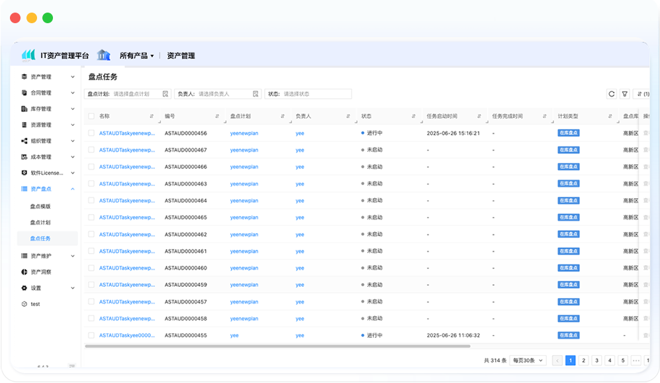Open the 所有产品 dropdown
The image size is (660, 383).
tap(136, 56)
